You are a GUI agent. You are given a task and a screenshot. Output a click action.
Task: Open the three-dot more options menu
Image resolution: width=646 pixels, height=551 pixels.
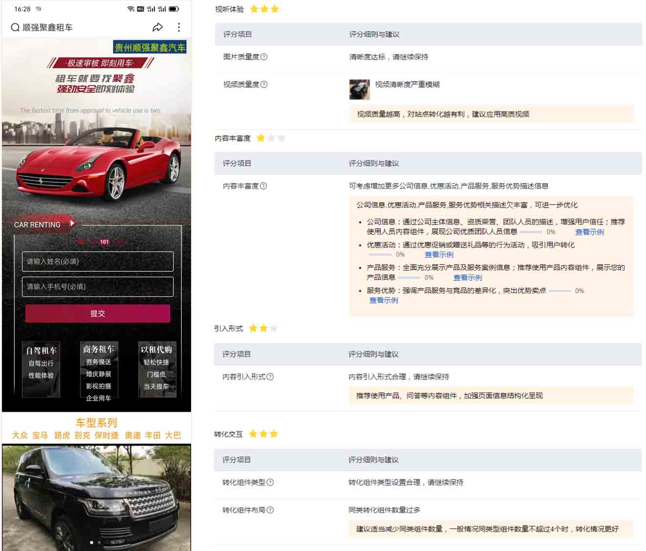pyautogui.click(x=179, y=27)
